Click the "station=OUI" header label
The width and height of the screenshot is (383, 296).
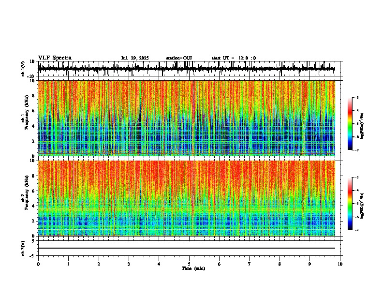[x=179, y=58]
